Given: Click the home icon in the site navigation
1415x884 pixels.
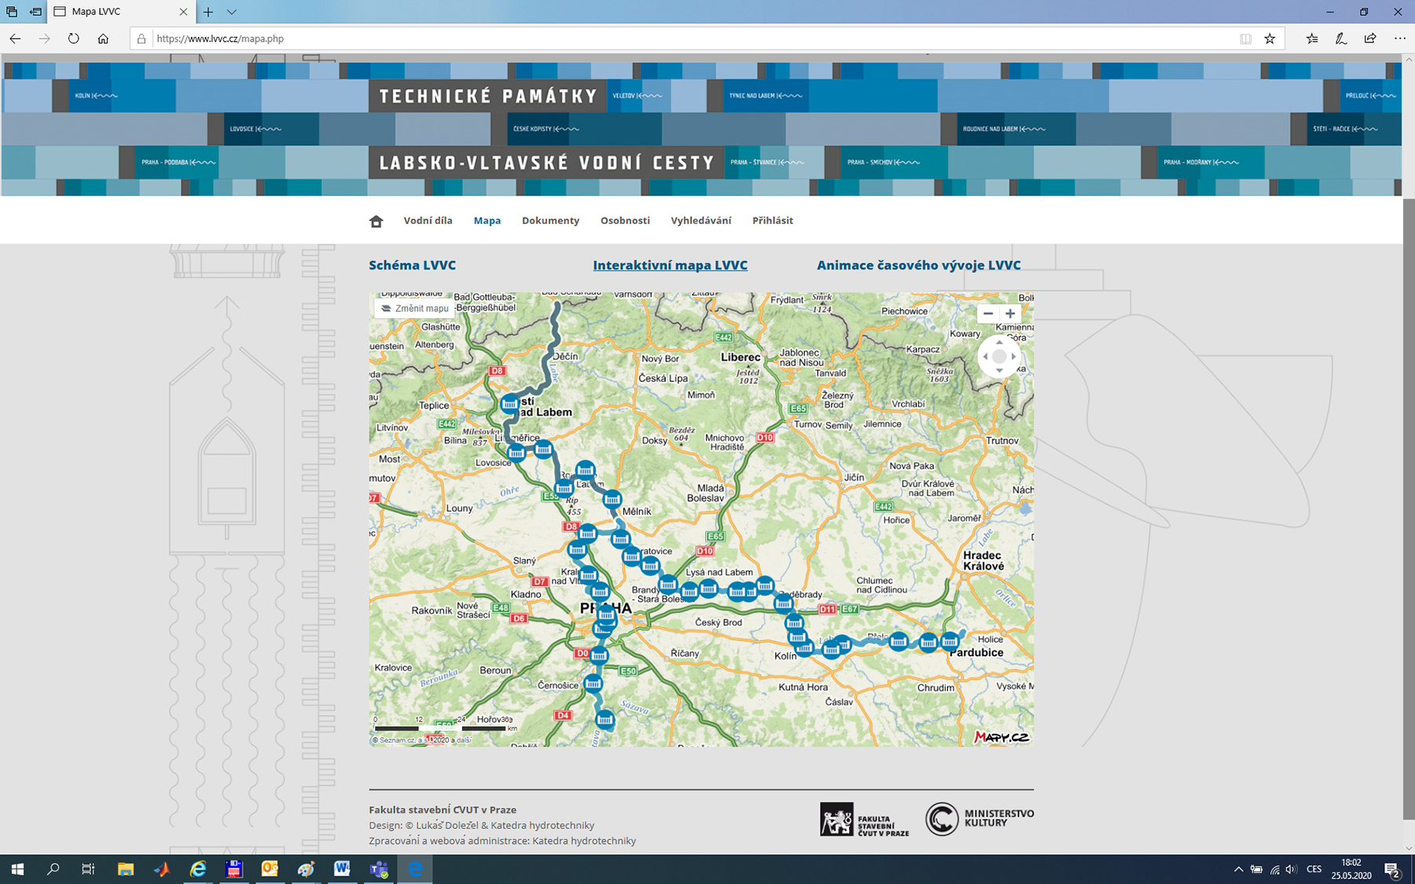Looking at the screenshot, I should 376,222.
